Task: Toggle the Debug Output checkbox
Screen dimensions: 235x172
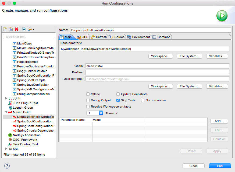Action: point(88,100)
